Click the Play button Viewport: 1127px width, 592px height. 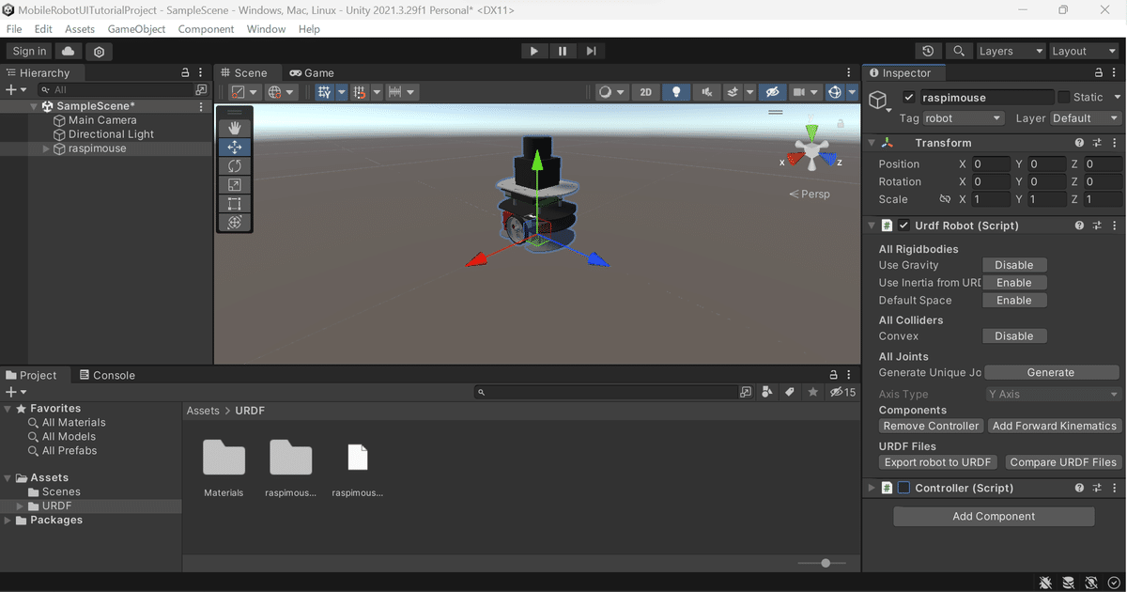point(534,52)
